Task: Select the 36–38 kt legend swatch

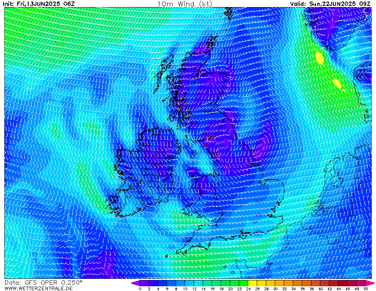Action: point(307,283)
